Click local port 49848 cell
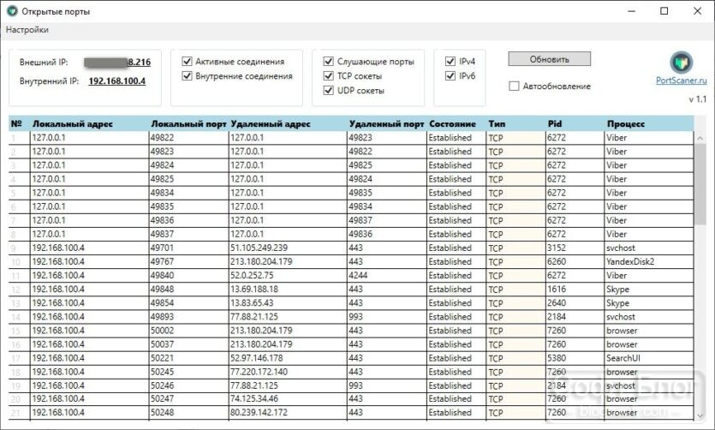 188,290
